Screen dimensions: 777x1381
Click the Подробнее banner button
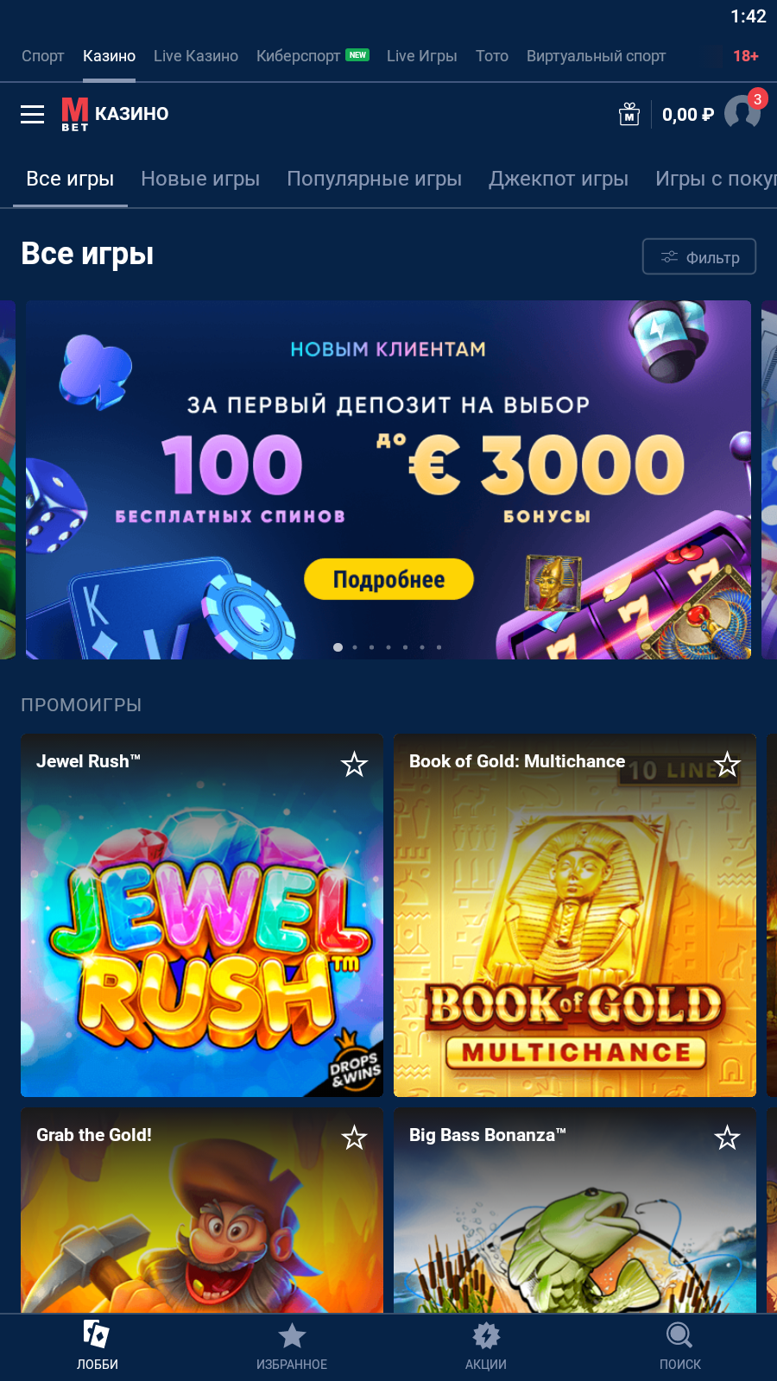point(389,579)
